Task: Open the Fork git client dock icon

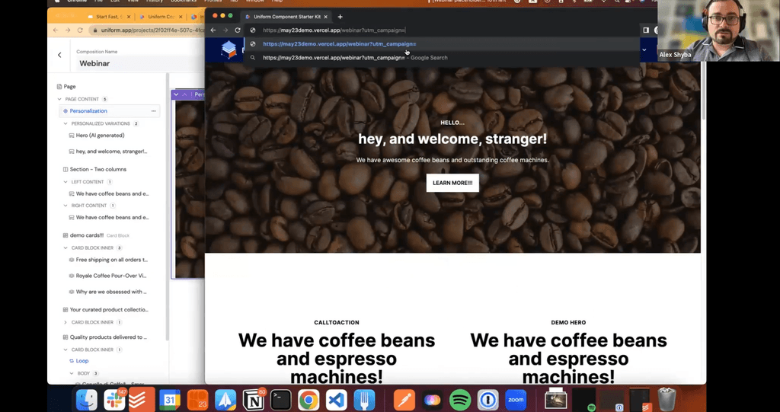Action: (364, 400)
